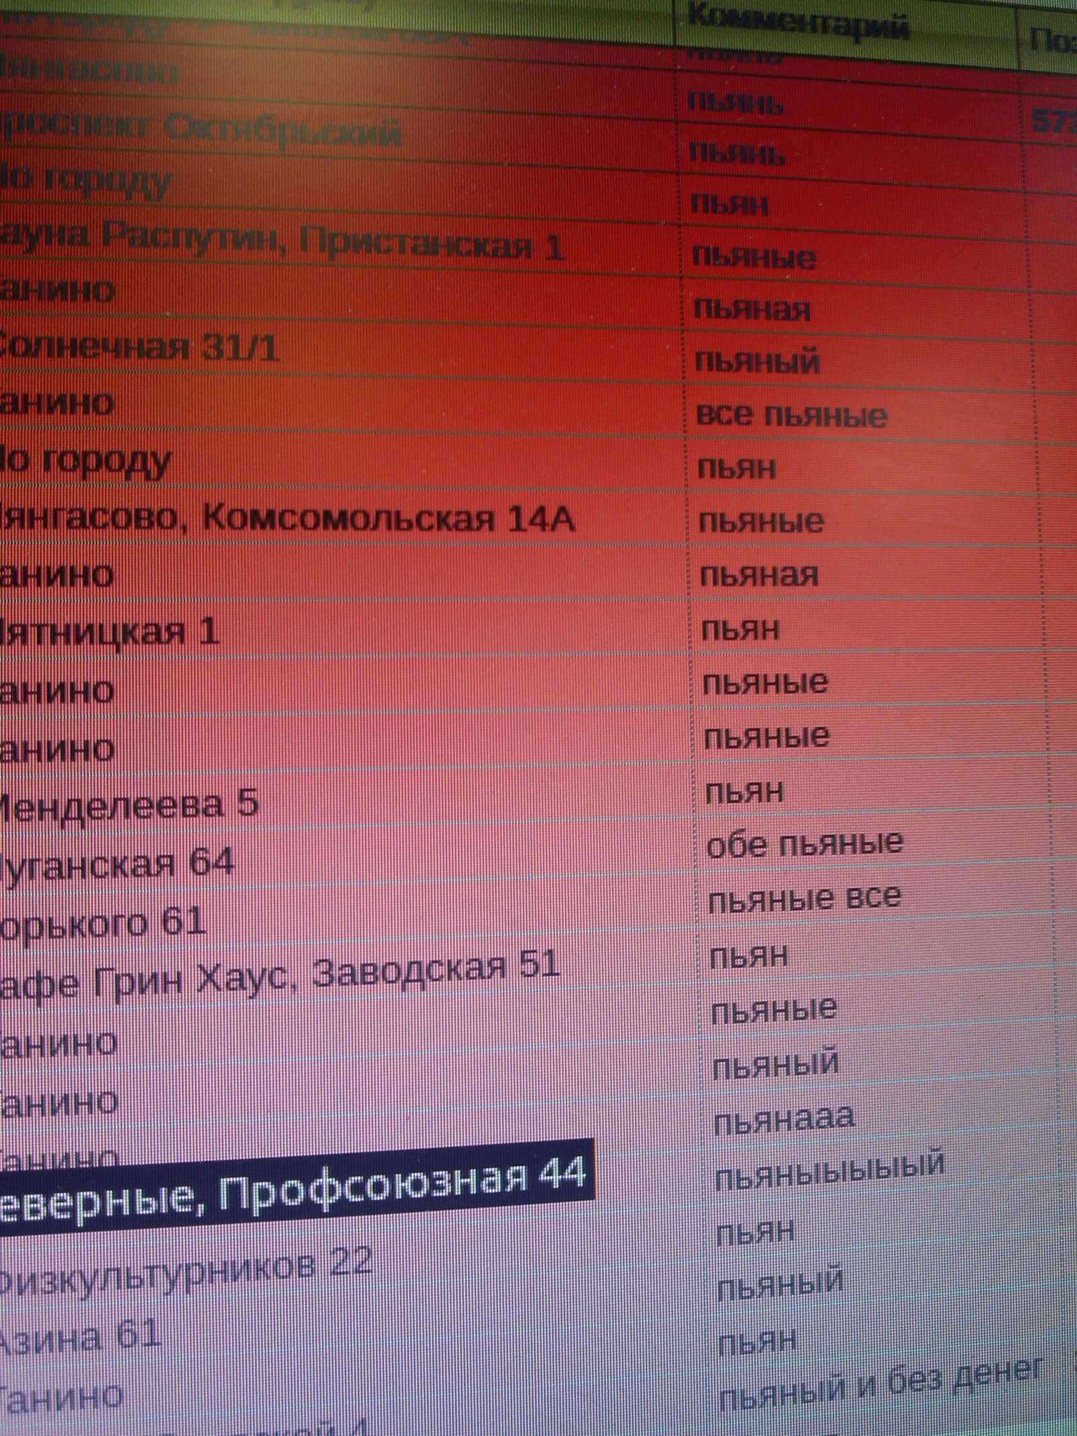The width and height of the screenshot is (1077, 1436).
Task: Select the 'Горького 61' address cell
Action: 102,922
